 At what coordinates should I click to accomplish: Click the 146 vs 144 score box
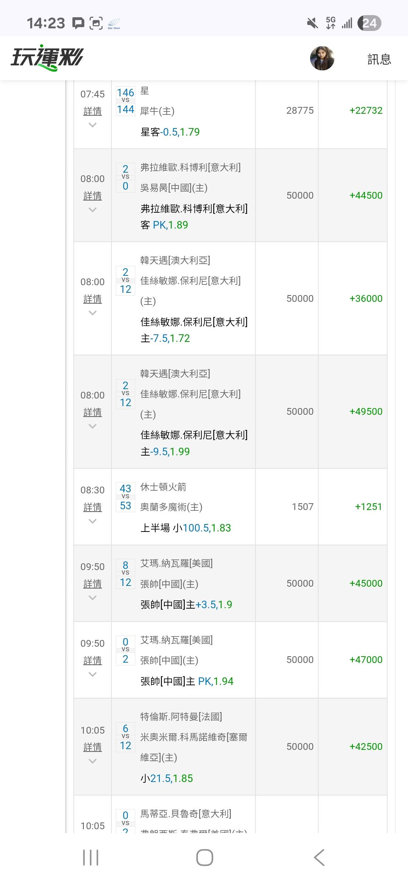[x=125, y=101]
